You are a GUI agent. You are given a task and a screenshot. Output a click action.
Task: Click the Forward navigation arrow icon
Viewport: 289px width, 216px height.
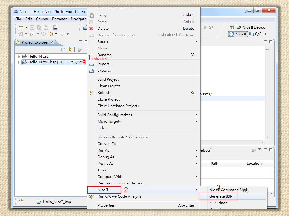point(62,34)
